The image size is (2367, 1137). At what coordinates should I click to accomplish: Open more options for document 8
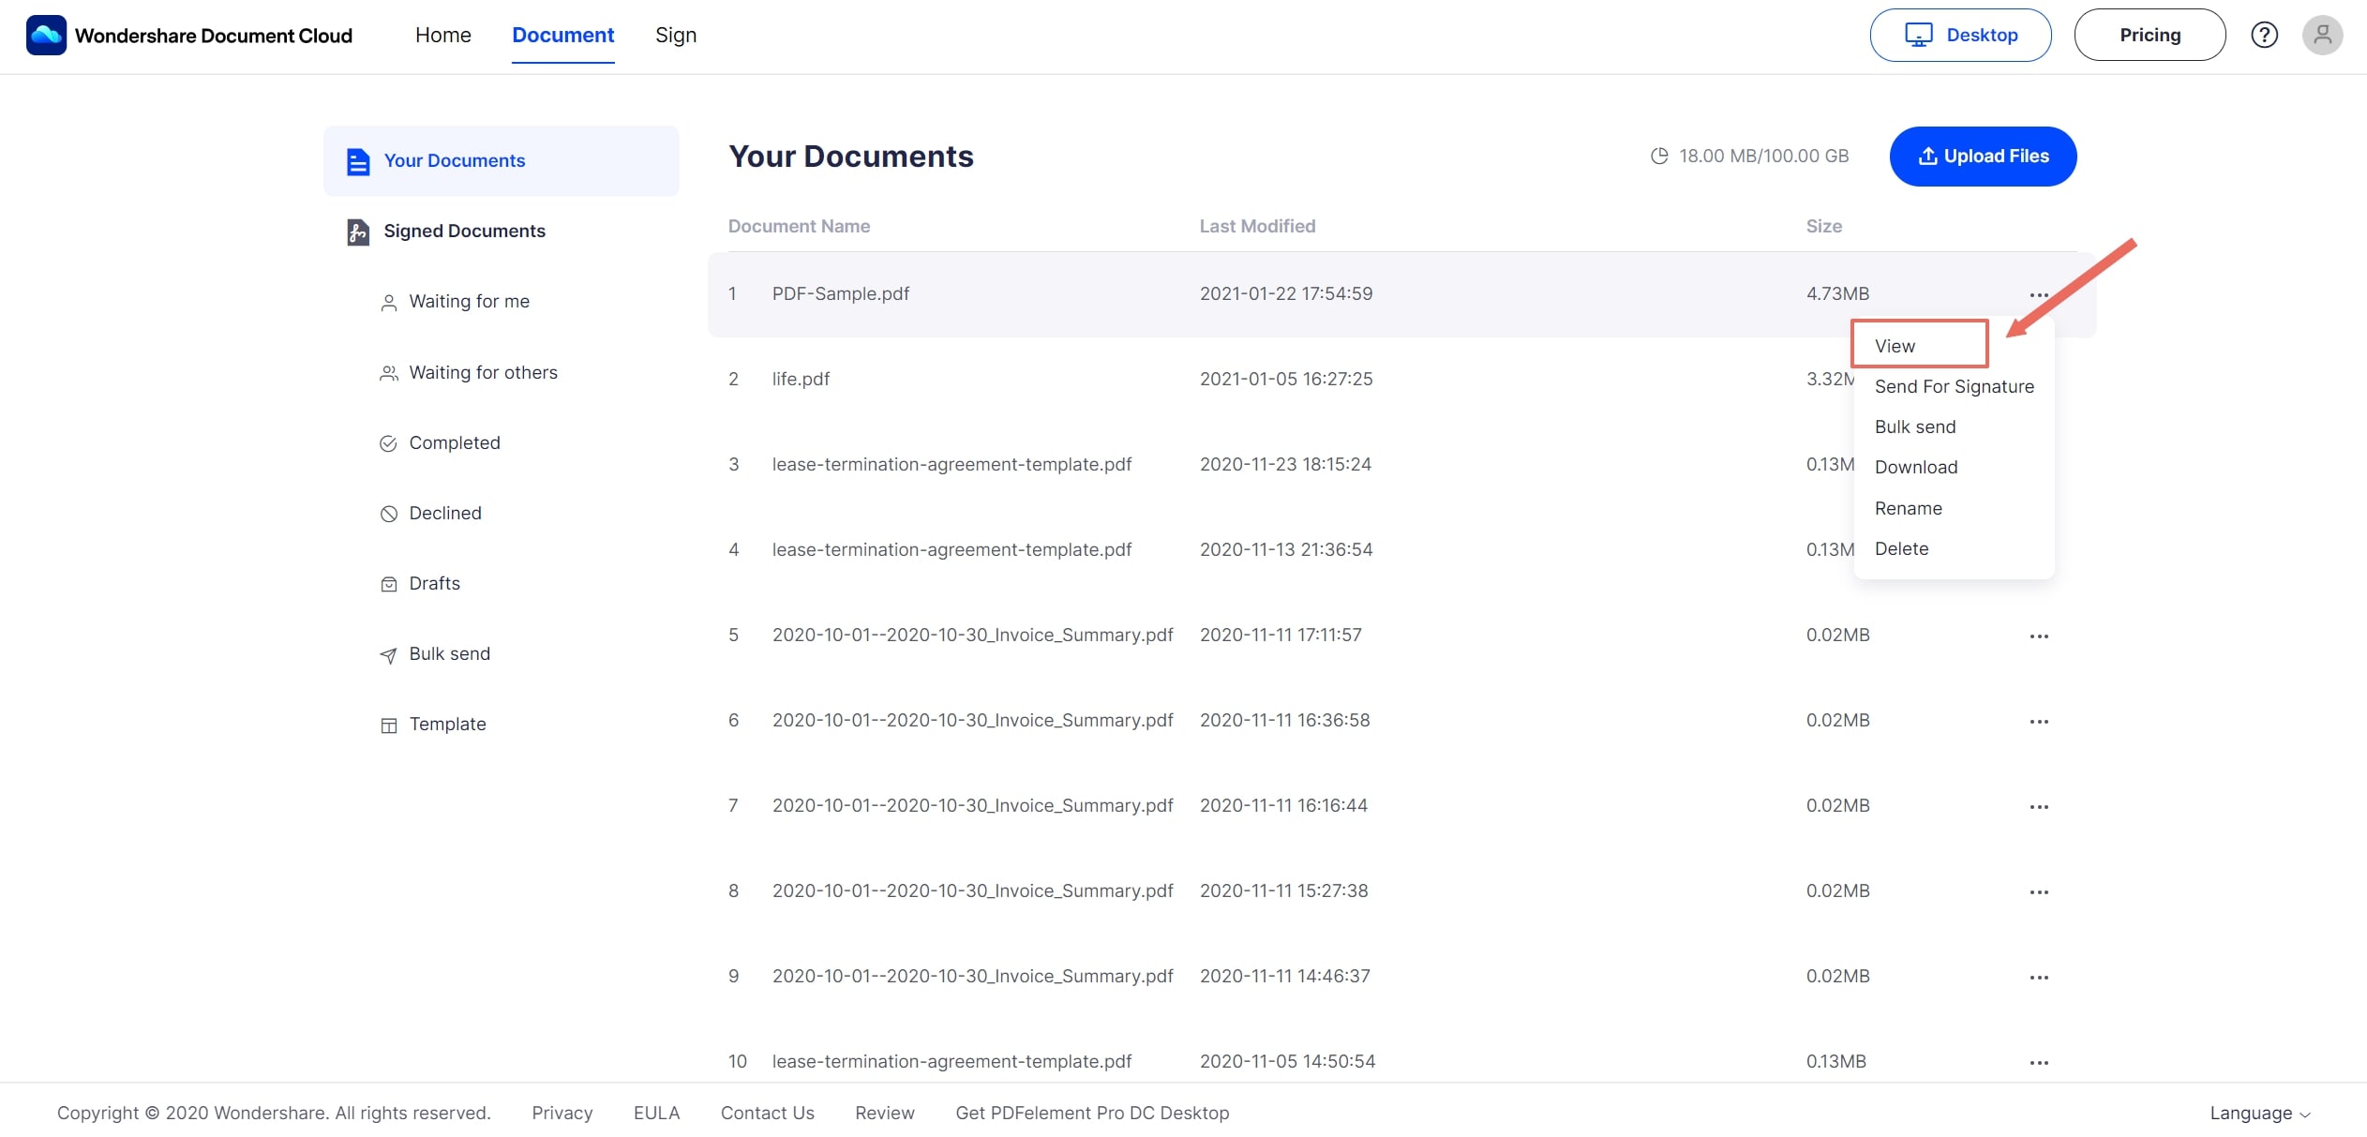tap(2039, 892)
